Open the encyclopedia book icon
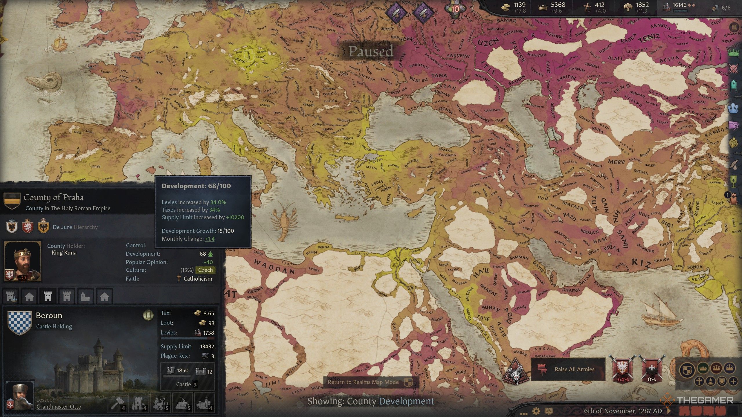The image size is (742, 417). pos(549,411)
